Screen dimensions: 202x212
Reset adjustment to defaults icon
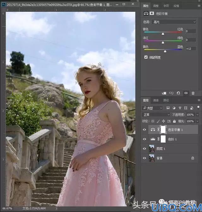178,93
